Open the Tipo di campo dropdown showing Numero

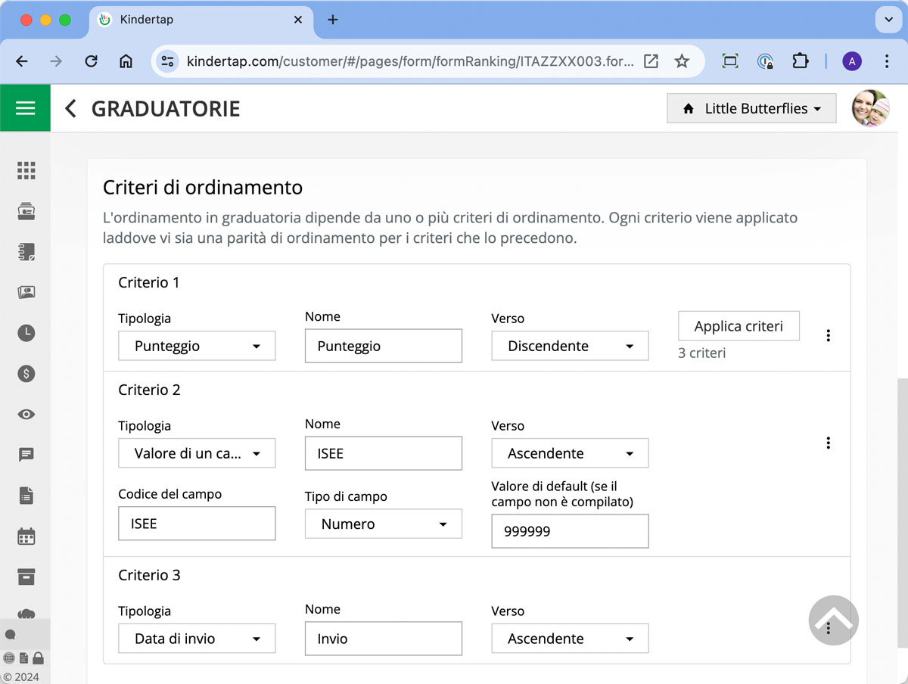[x=383, y=524]
